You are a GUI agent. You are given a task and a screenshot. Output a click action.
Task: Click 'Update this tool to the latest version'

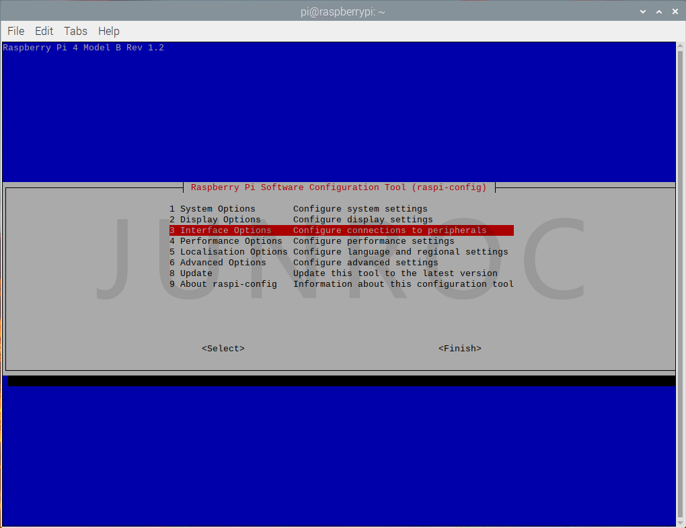395,273
